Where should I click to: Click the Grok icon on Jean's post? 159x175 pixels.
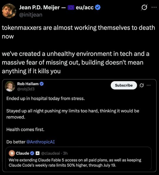(x=144, y=7)
